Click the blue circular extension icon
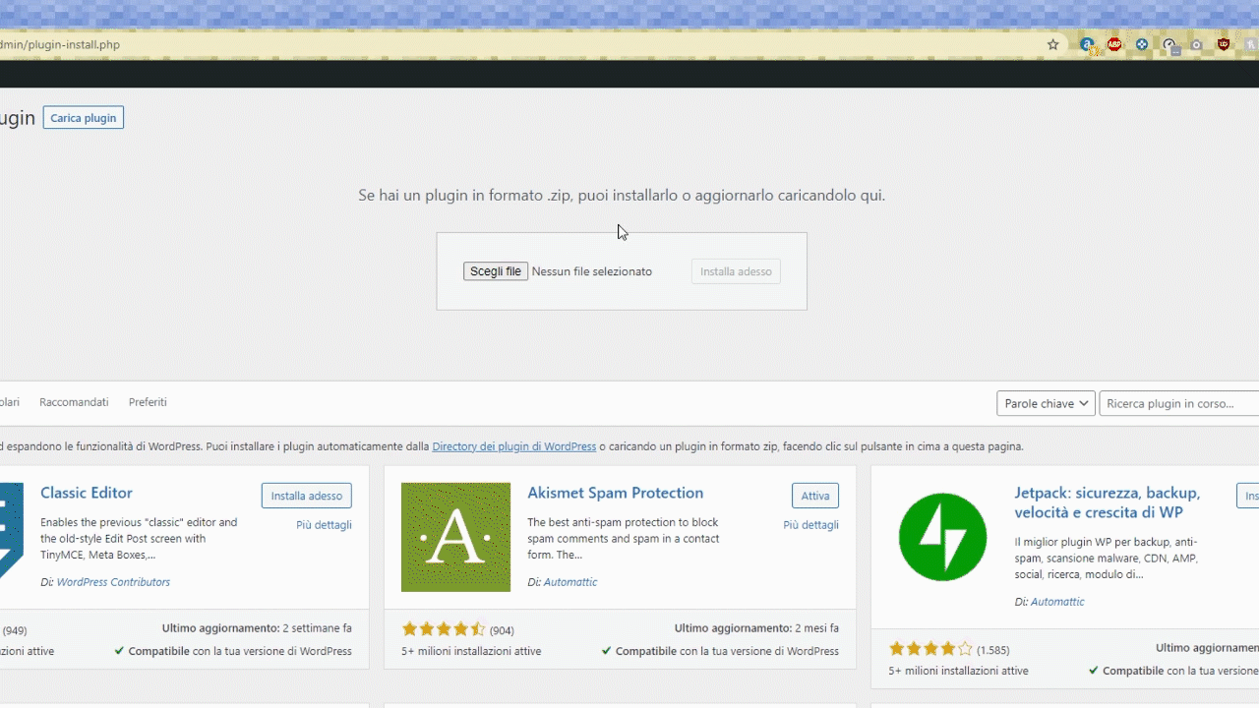Screen dimensions: 1259x708 pyautogui.click(x=1142, y=44)
